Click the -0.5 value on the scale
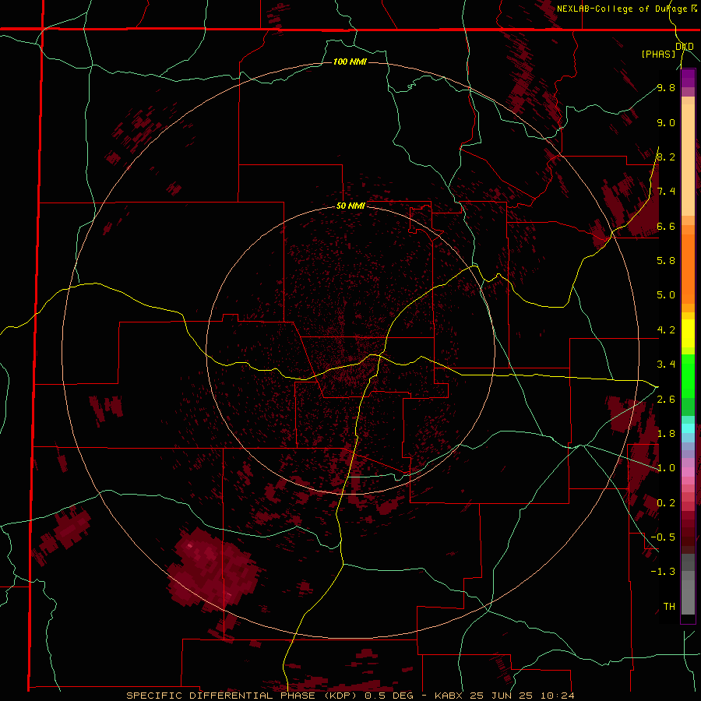The height and width of the screenshot is (701, 701). [x=663, y=537]
